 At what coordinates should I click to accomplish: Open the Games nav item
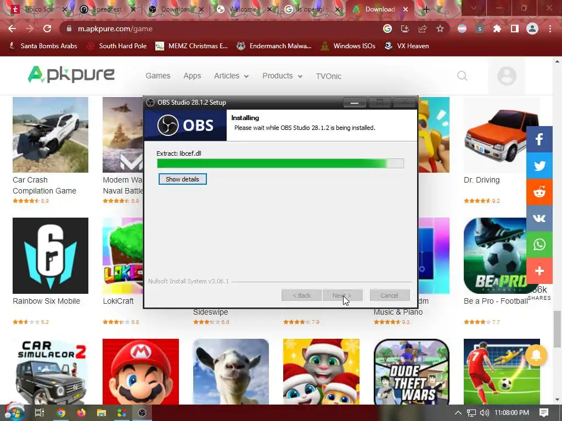[158, 76]
